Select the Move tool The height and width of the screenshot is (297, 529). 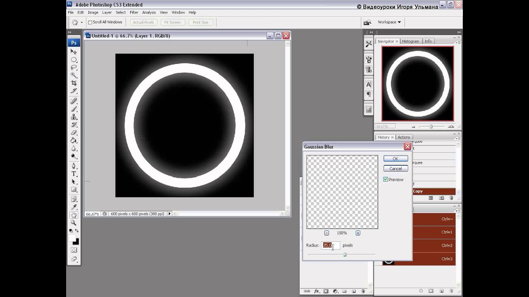(x=74, y=52)
